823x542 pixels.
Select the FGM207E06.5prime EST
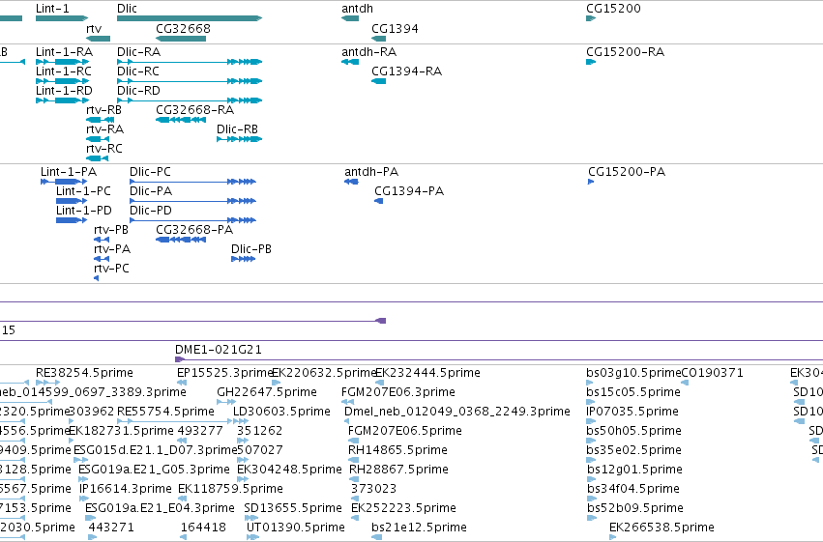click(353, 442)
